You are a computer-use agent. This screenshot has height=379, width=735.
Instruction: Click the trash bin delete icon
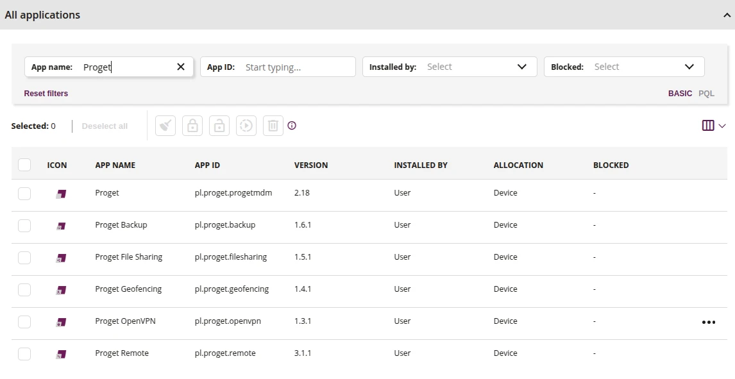tap(273, 126)
